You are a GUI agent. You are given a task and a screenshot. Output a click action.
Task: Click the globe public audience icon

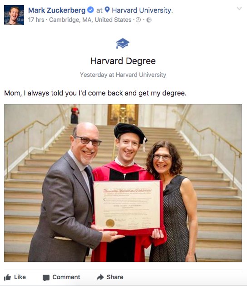(x=149, y=20)
